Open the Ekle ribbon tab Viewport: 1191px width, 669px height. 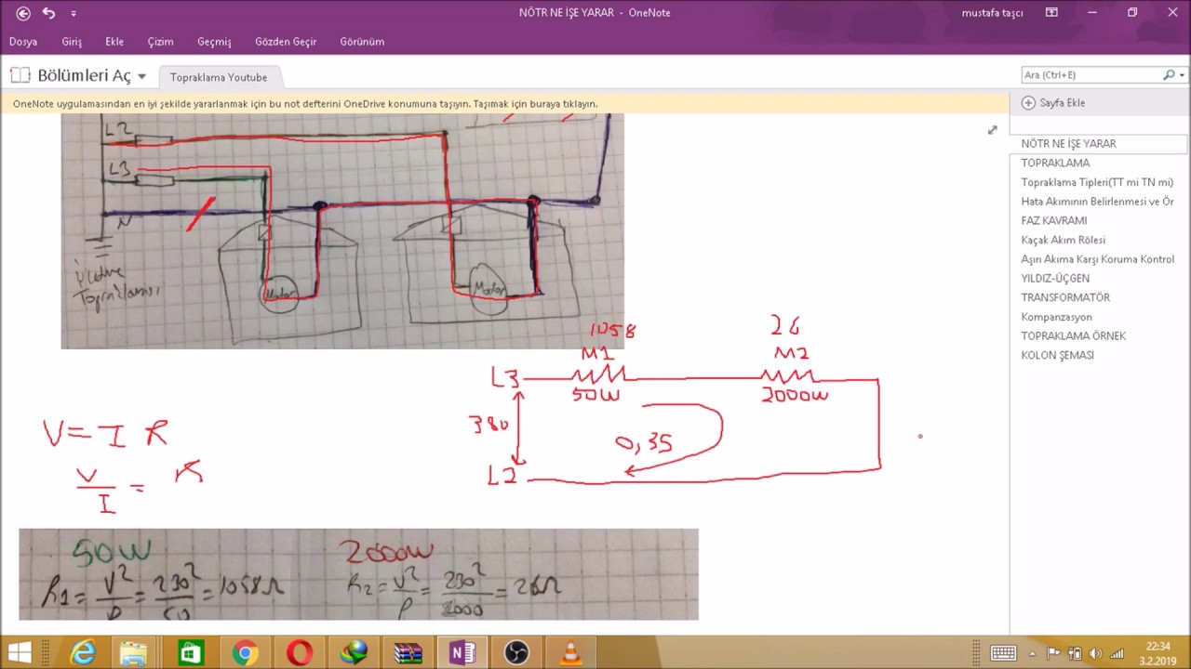(x=114, y=42)
